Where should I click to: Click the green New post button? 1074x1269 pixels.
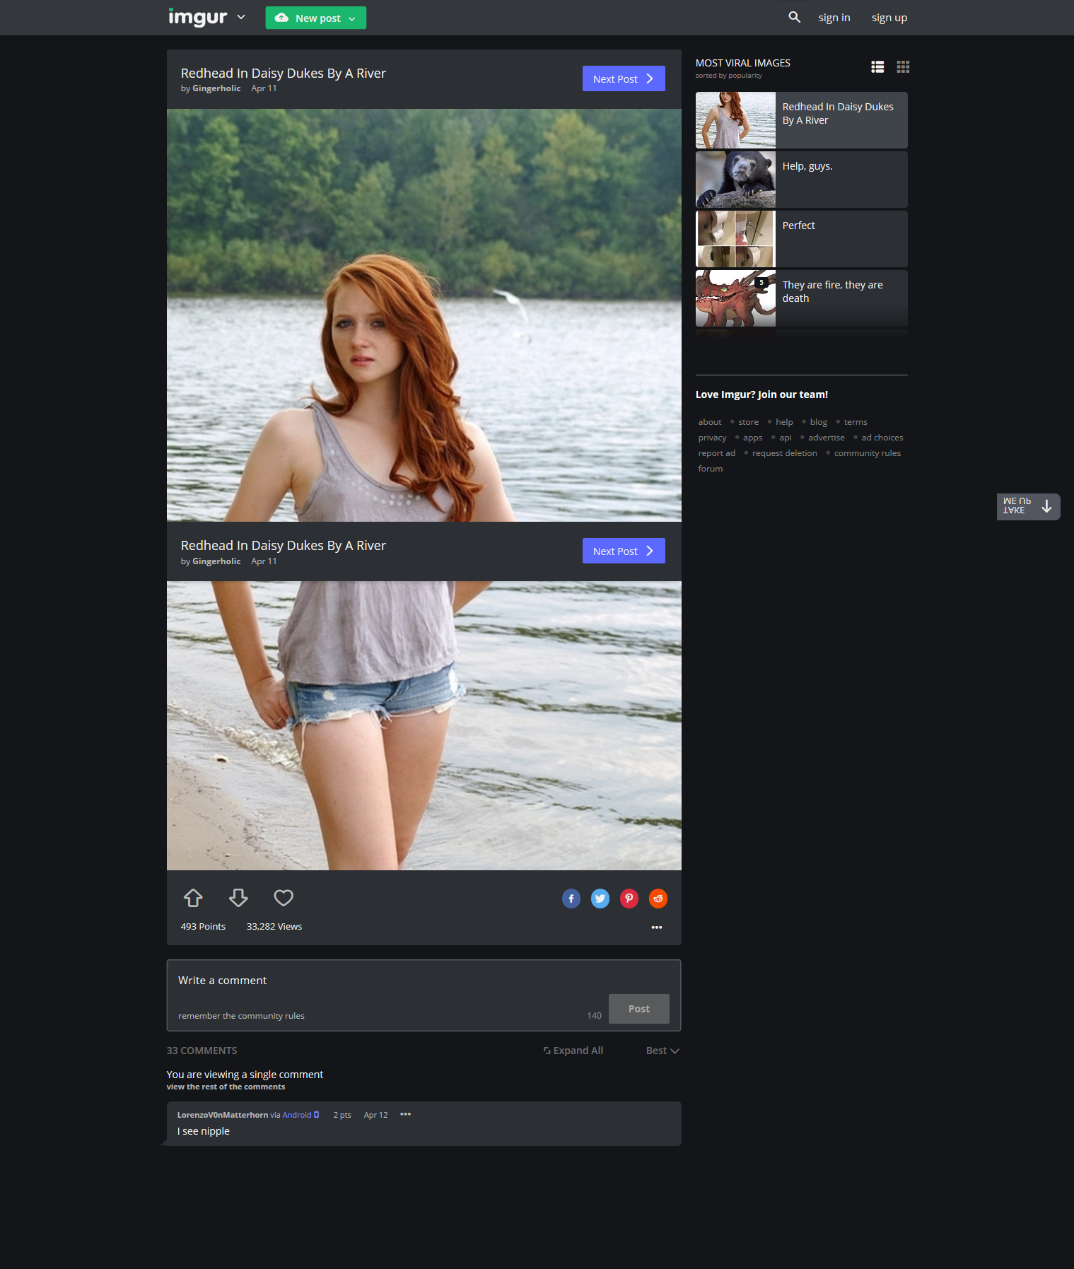(315, 18)
